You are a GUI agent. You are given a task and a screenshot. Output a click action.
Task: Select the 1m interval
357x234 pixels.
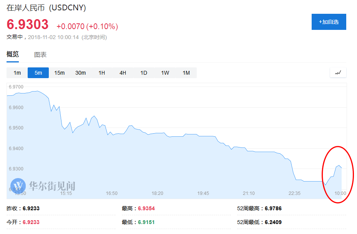tap(17, 73)
